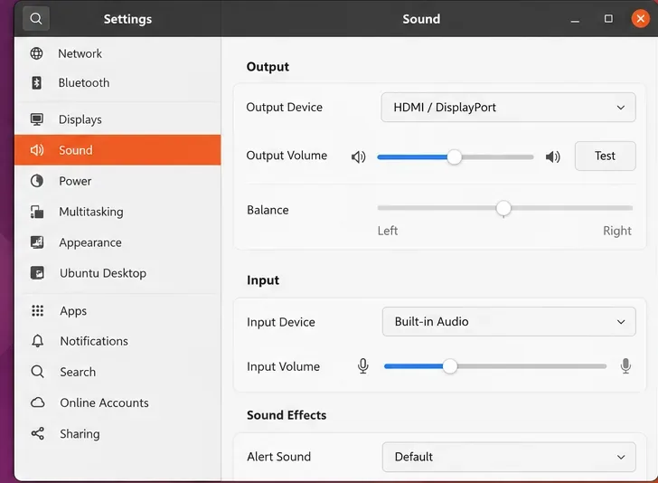658x483 pixels.
Task: Click the Input section heading
Action: point(263,280)
